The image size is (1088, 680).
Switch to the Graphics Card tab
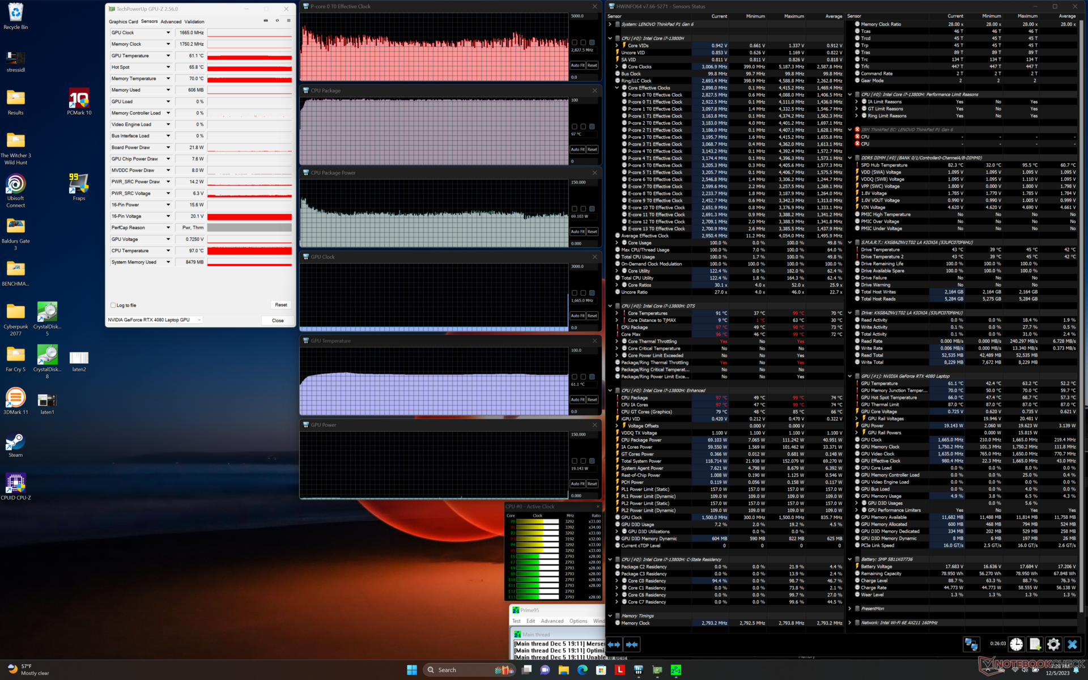pyautogui.click(x=123, y=22)
